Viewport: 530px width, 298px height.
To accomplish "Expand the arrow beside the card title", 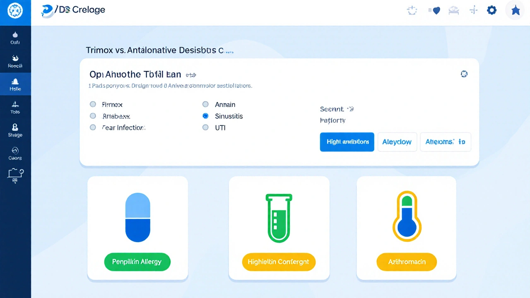I will click(x=191, y=75).
